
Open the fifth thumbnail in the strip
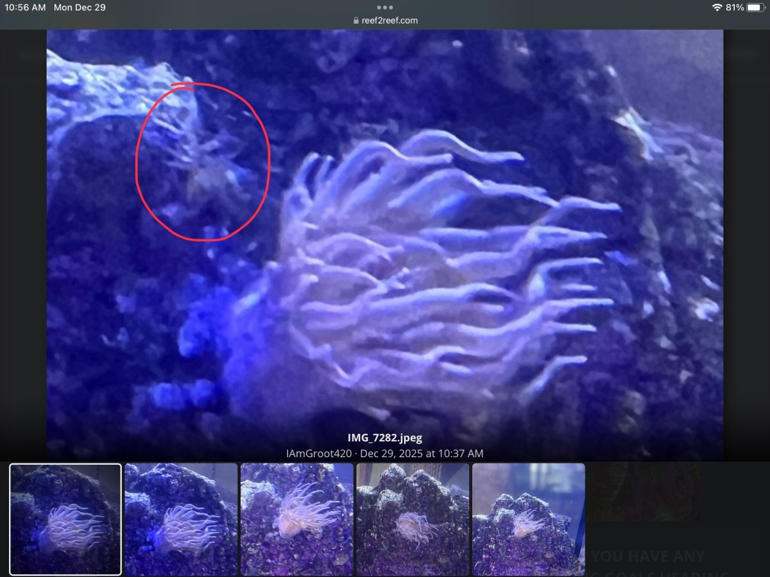(x=529, y=519)
